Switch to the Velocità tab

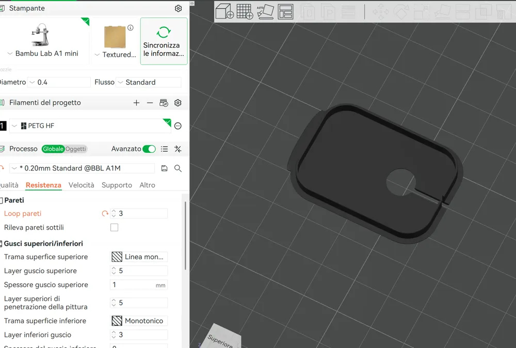click(x=82, y=185)
